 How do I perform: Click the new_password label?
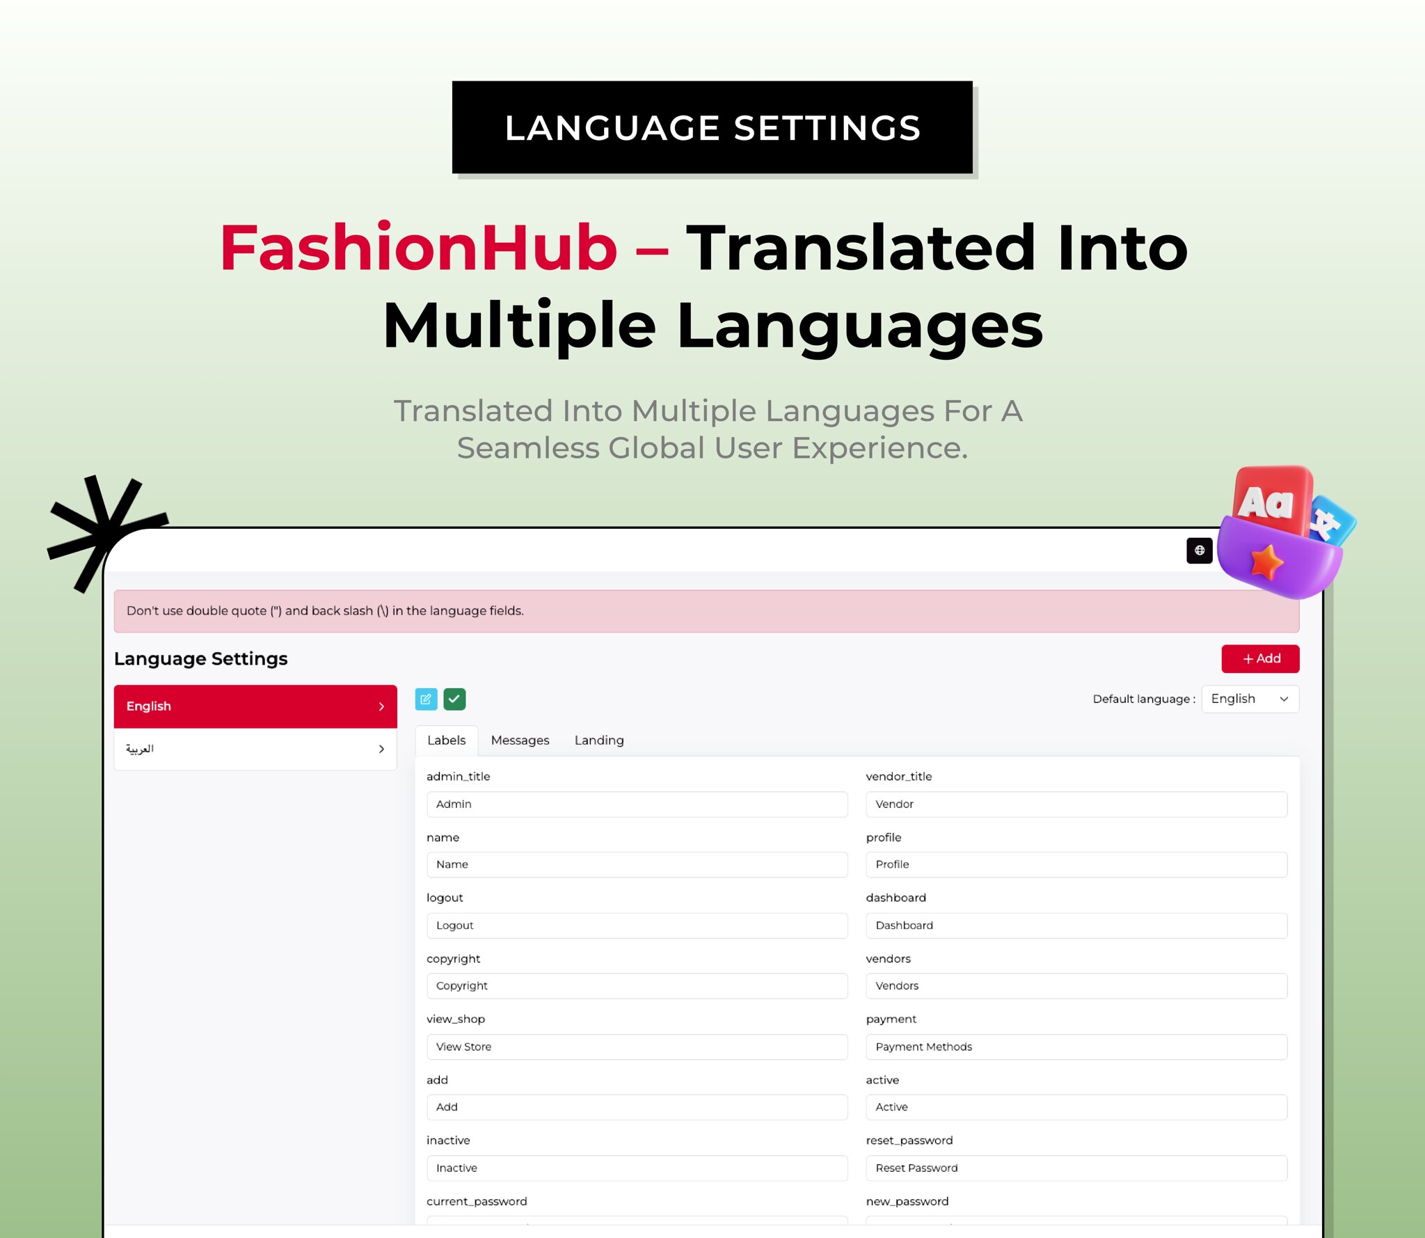pyautogui.click(x=907, y=1201)
